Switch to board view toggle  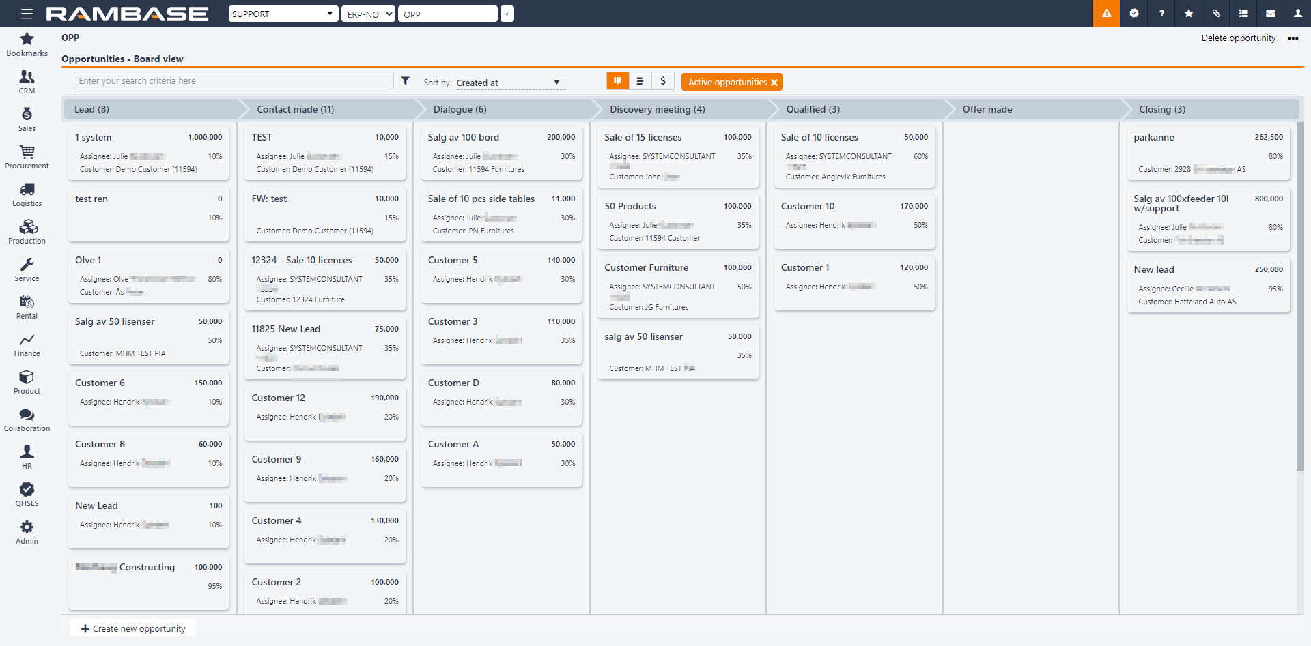click(617, 81)
